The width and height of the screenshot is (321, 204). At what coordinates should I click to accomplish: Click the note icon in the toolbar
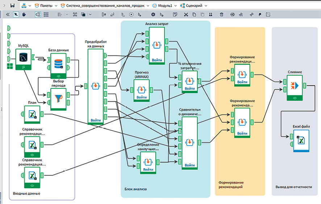coord(175,14)
